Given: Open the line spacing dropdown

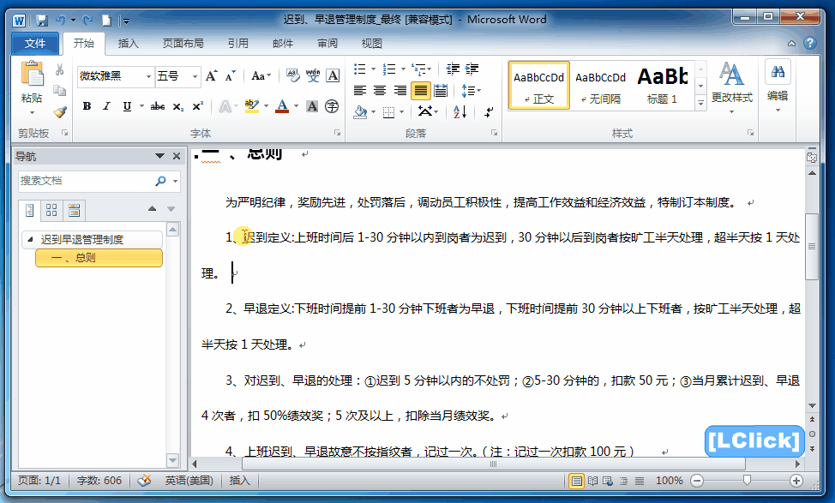Looking at the screenshot, I should click(x=471, y=90).
